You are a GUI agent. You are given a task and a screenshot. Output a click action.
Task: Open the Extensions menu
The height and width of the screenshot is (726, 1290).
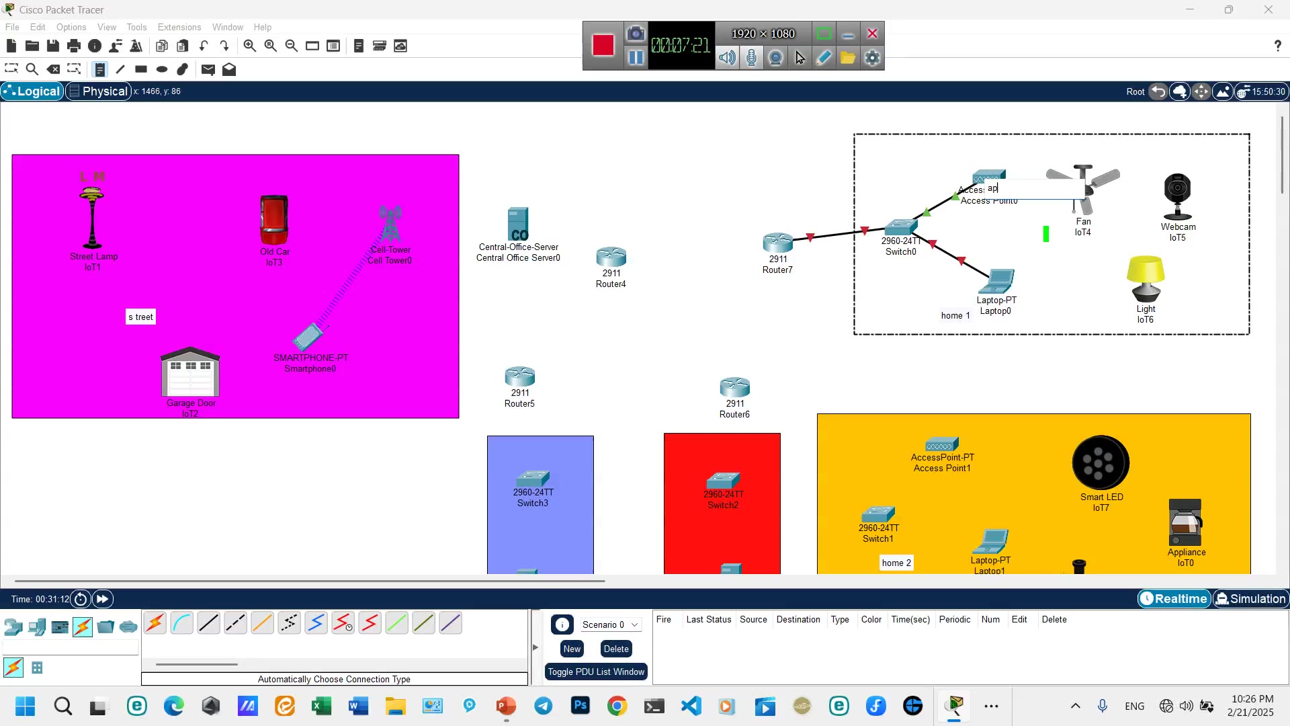click(x=179, y=27)
